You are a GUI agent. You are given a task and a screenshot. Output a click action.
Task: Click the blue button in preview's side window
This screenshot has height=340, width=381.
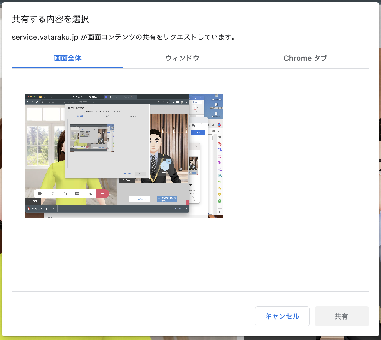tap(198, 132)
